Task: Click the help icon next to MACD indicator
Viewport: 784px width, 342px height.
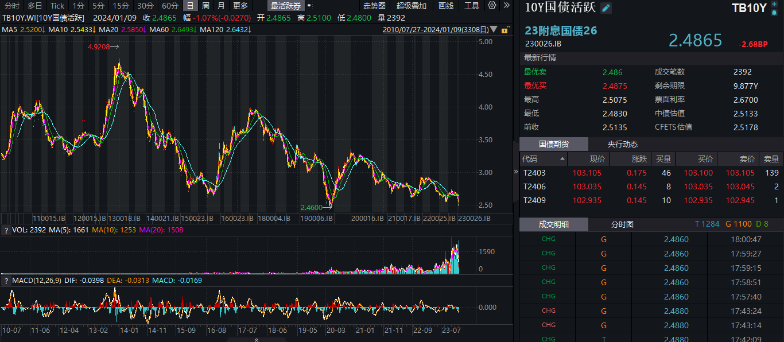Action: pos(6,281)
